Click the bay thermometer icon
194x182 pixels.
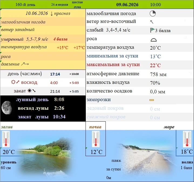pos(6,139)
